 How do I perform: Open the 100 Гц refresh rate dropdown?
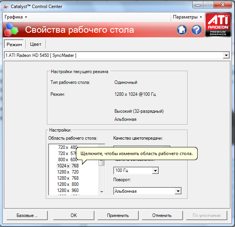click(155, 170)
